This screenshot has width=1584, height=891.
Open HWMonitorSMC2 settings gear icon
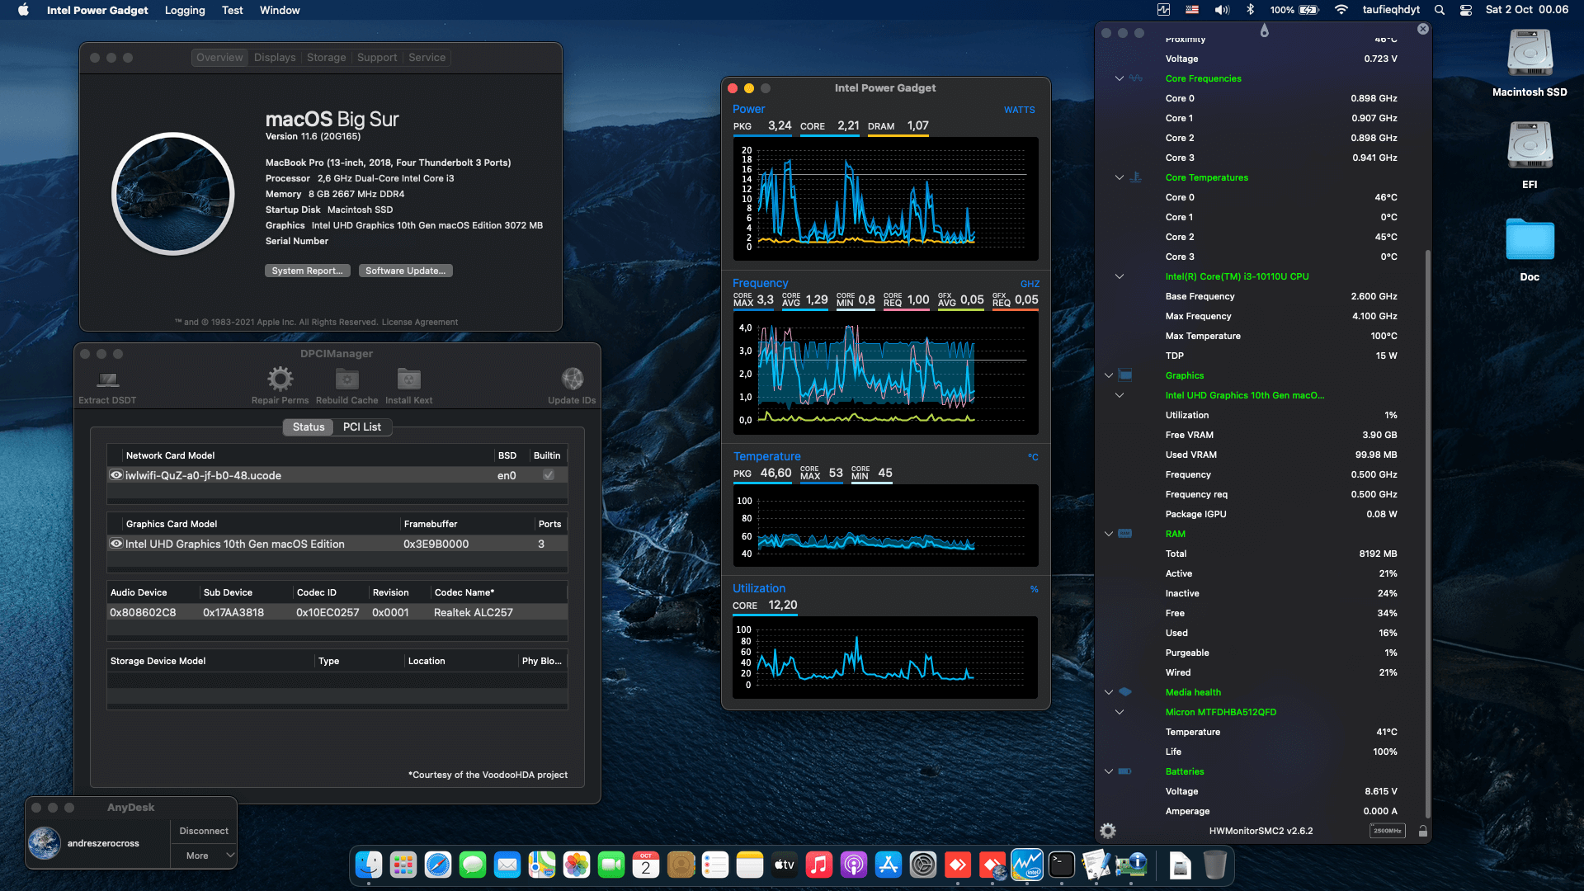tap(1108, 831)
